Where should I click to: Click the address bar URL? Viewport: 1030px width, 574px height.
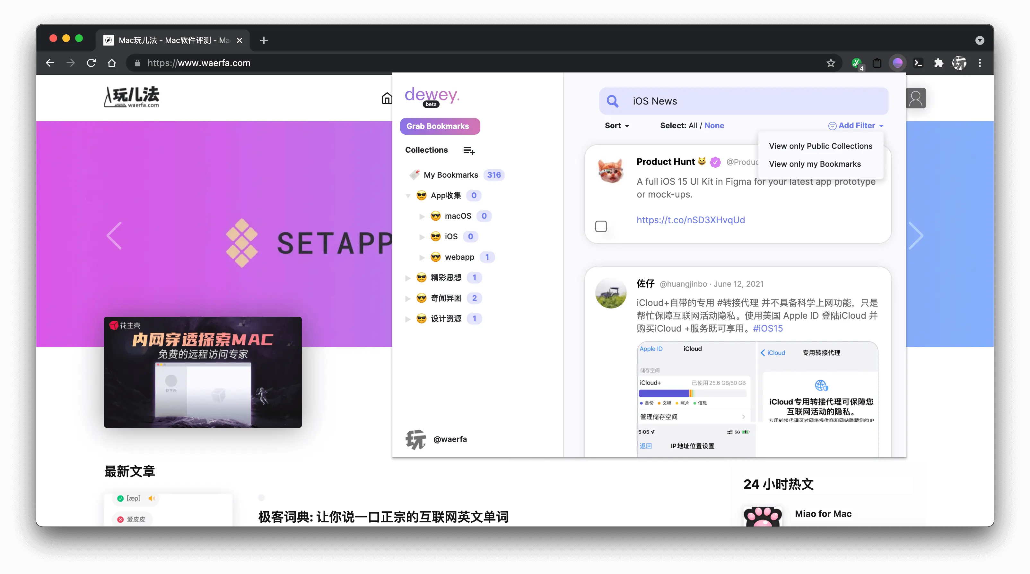[x=199, y=63]
